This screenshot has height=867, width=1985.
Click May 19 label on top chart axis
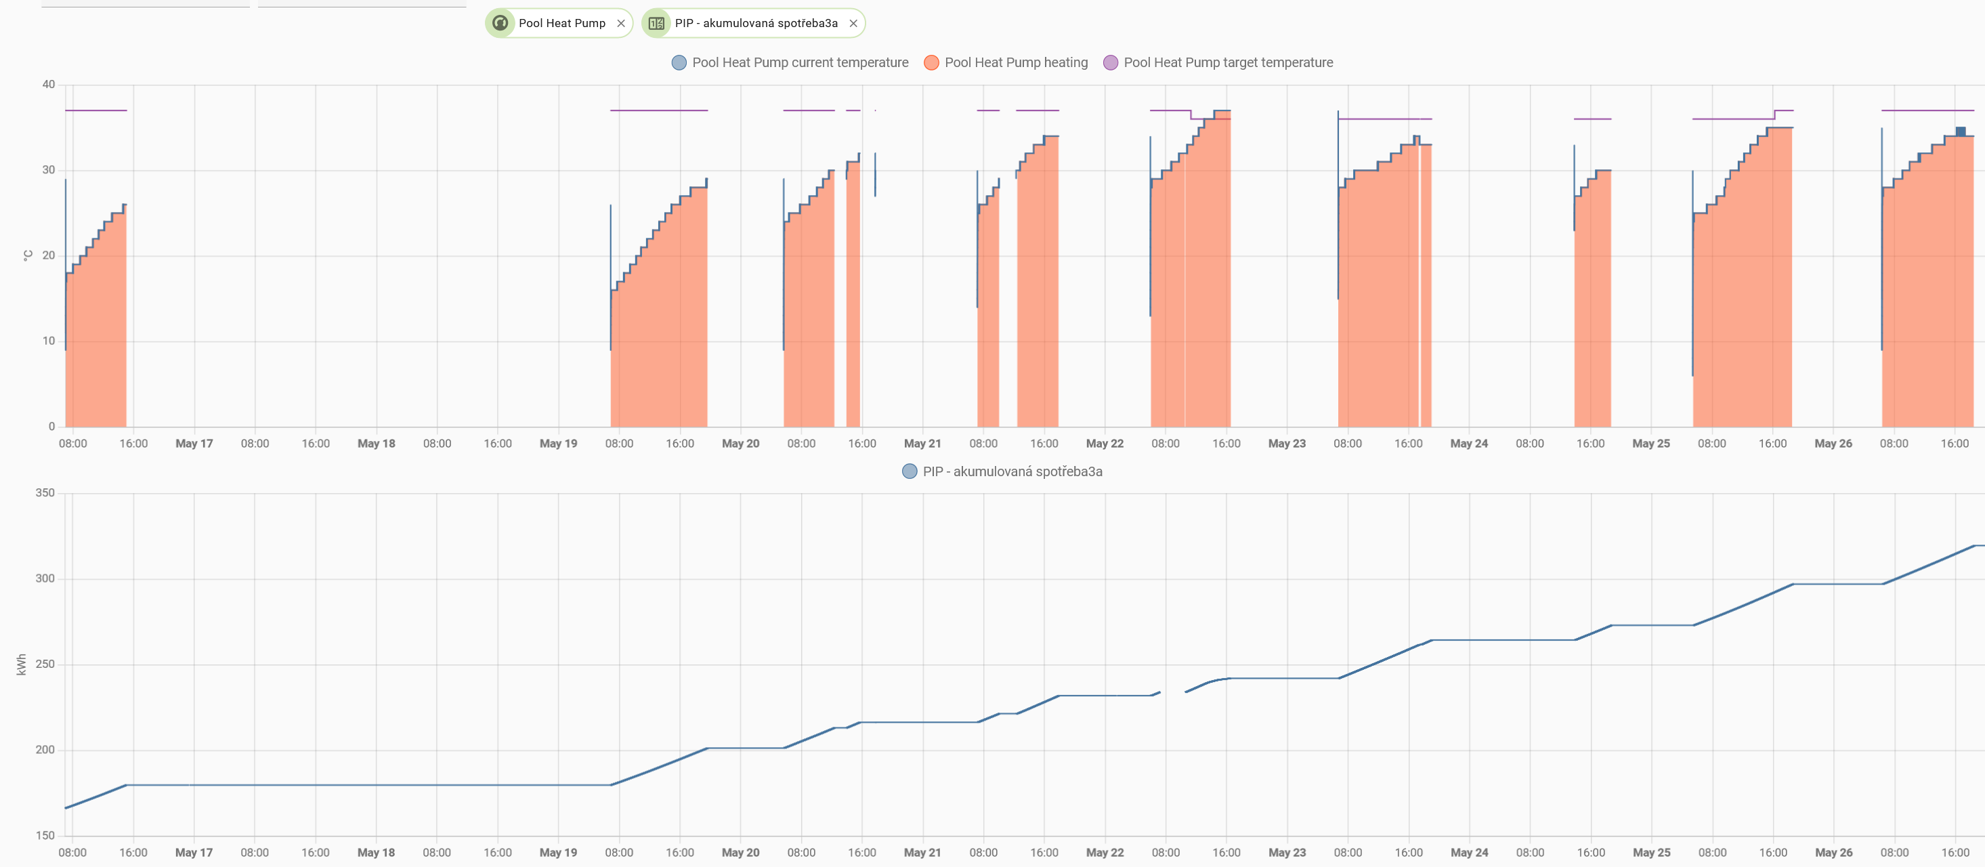point(558,444)
